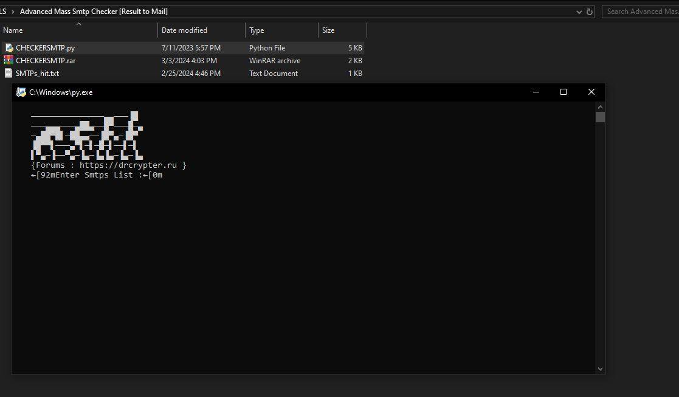Click the 1 KB size cell
This screenshot has width=679, height=397.
pyautogui.click(x=355, y=74)
